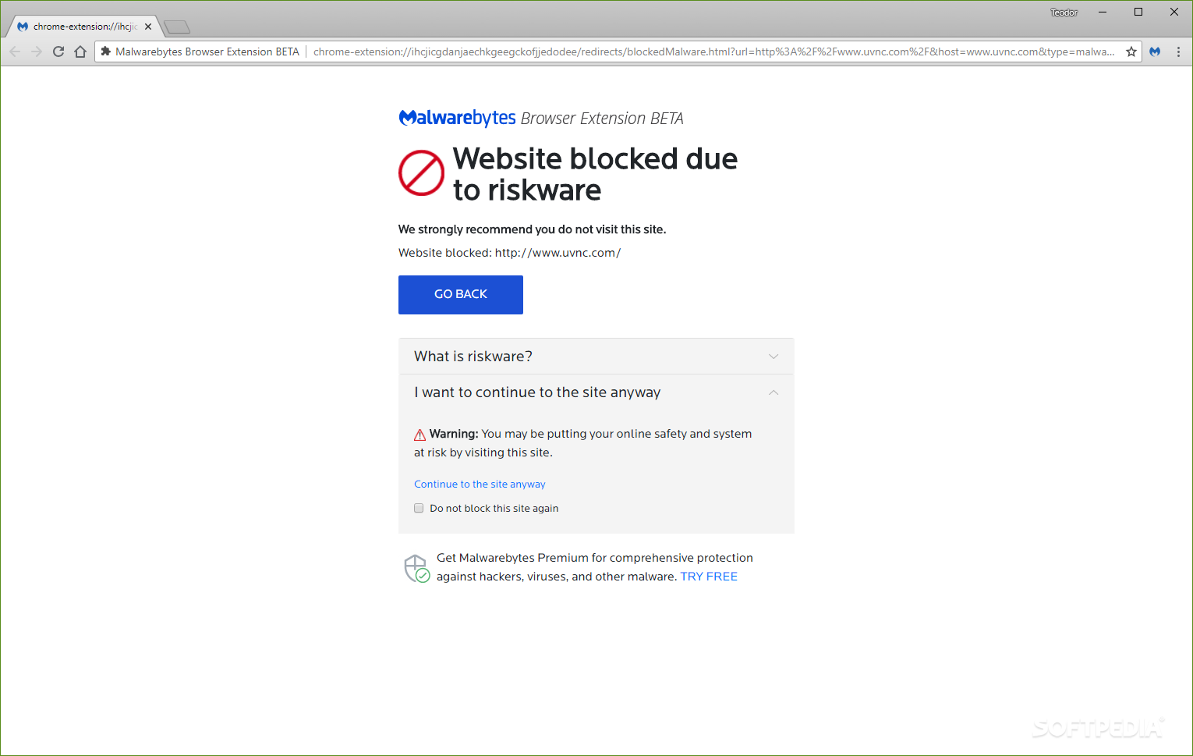Open Chrome three-dot menu
Viewport: 1193px width, 756px height.
pyautogui.click(x=1178, y=51)
